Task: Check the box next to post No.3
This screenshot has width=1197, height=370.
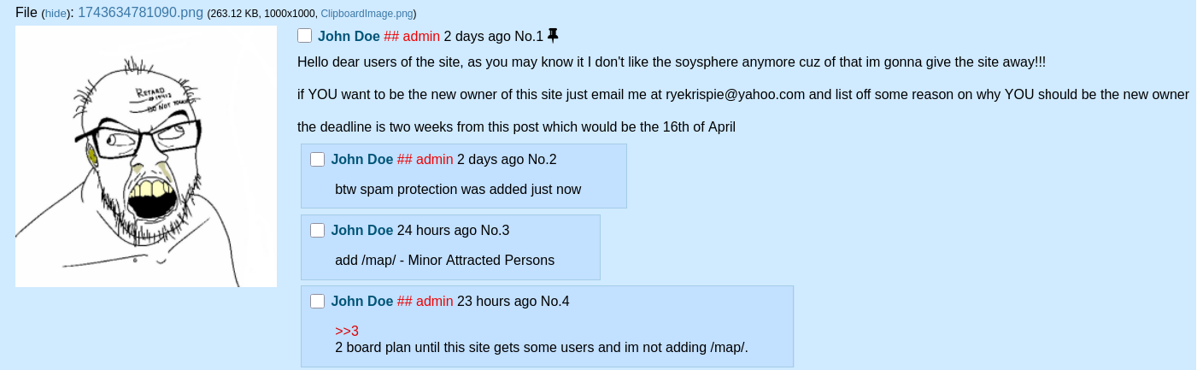Action: 318,230
